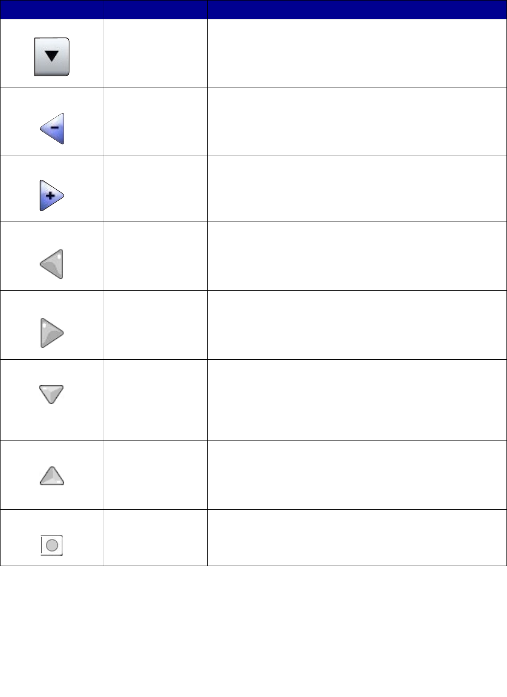507x697 pixels.
Task: Click the narrow middle cell beside gray left arrow
Action: 155,256
